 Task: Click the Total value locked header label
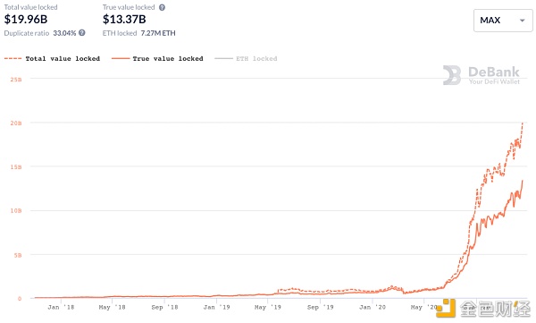30,7
